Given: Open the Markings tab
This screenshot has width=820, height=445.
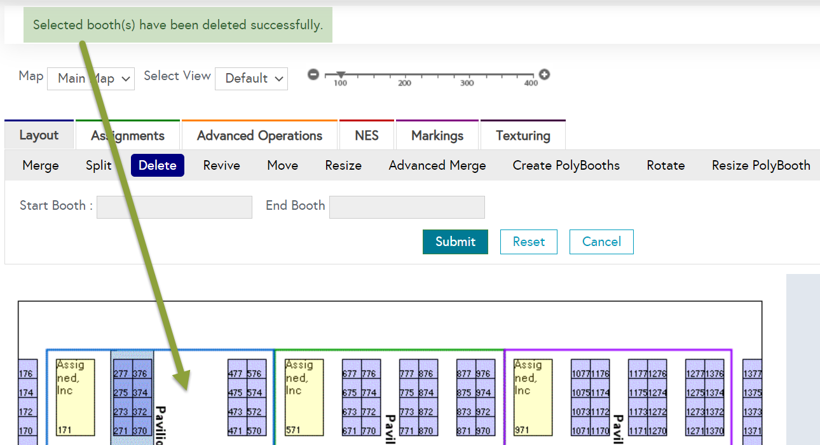Looking at the screenshot, I should tap(437, 135).
